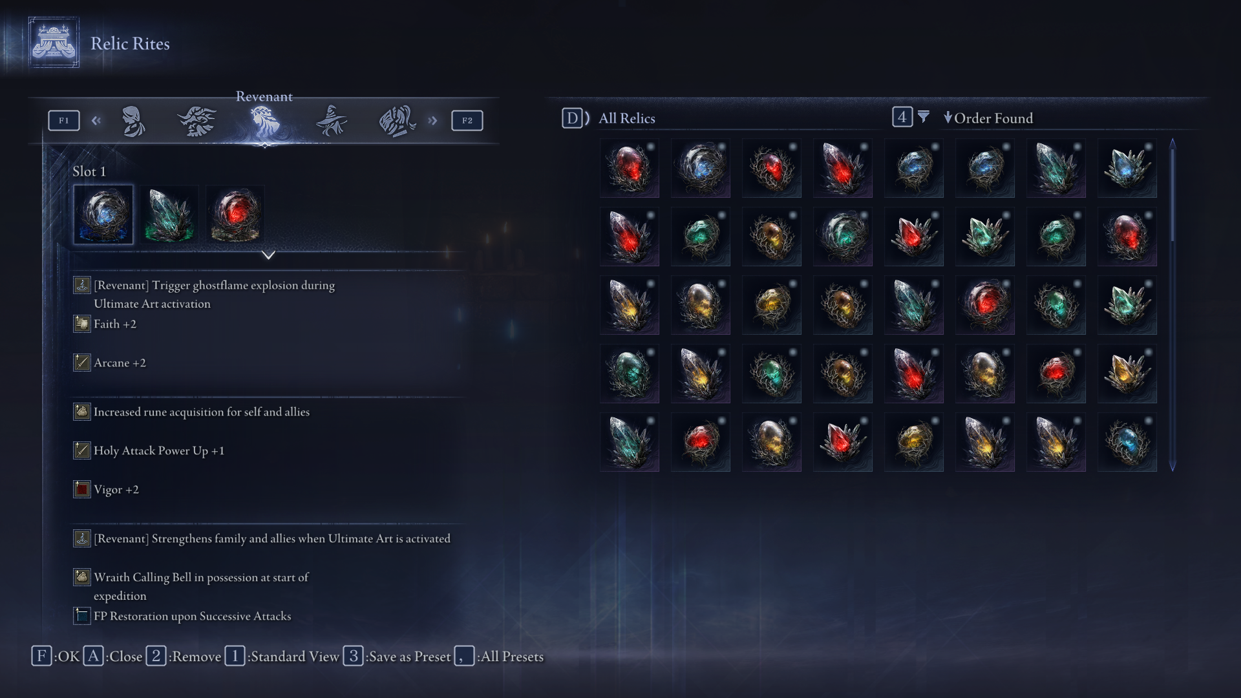
Task: Click the relic list vertical scrollbar
Action: coord(1172,304)
